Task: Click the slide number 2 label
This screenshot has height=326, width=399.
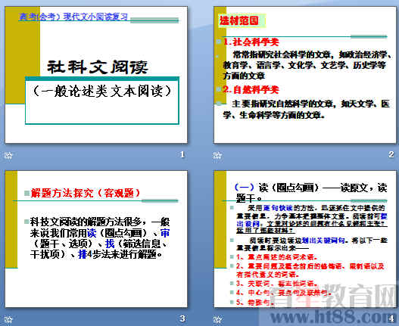Action: (391, 154)
